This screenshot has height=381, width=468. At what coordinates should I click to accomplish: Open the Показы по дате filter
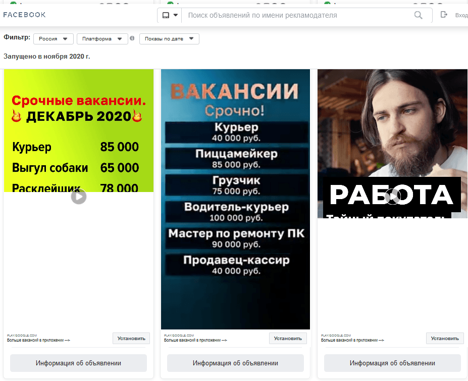[169, 39]
